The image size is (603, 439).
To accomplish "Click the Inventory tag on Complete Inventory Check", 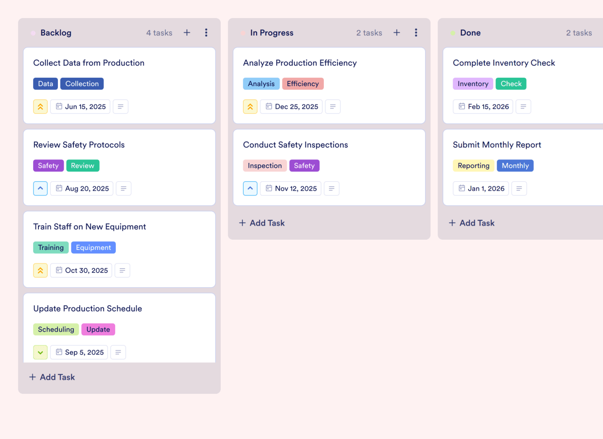I will 473,84.
